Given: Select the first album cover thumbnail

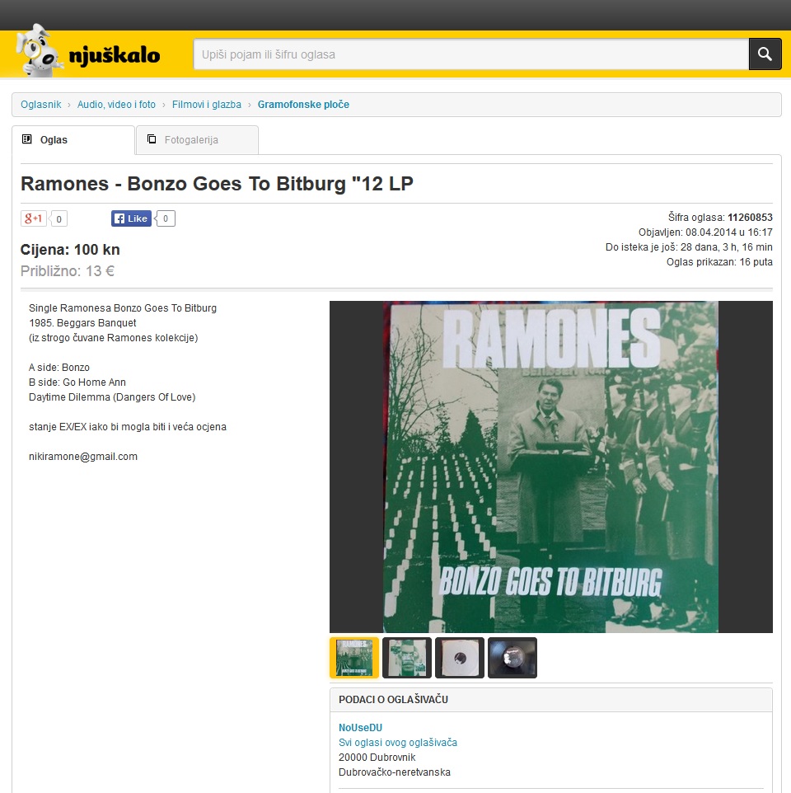Looking at the screenshot, I should point(354,658).
